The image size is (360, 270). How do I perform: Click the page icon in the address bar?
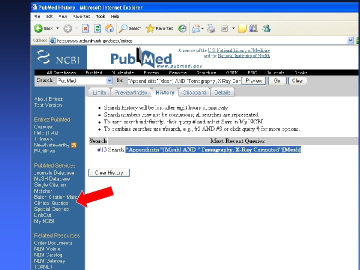pos(53,40)
